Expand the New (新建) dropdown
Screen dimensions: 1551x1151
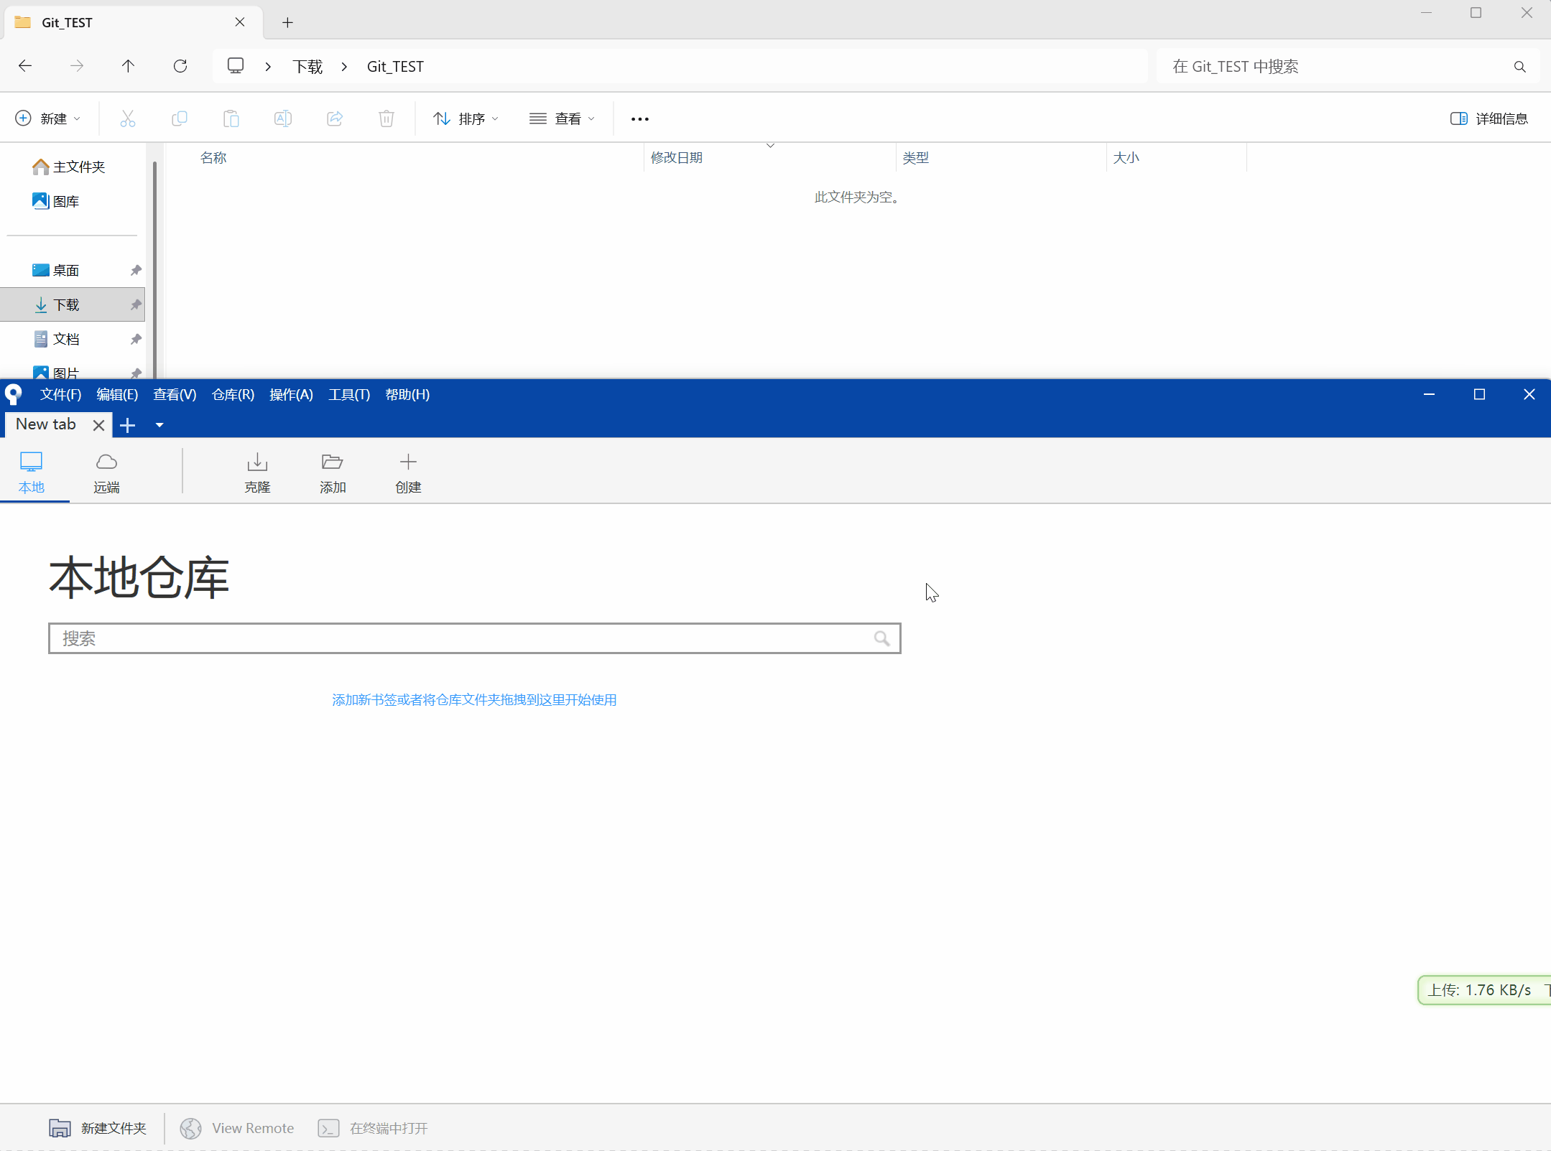coord(48,118)
